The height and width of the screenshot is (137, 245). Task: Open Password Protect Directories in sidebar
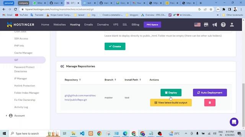point(24,69)
